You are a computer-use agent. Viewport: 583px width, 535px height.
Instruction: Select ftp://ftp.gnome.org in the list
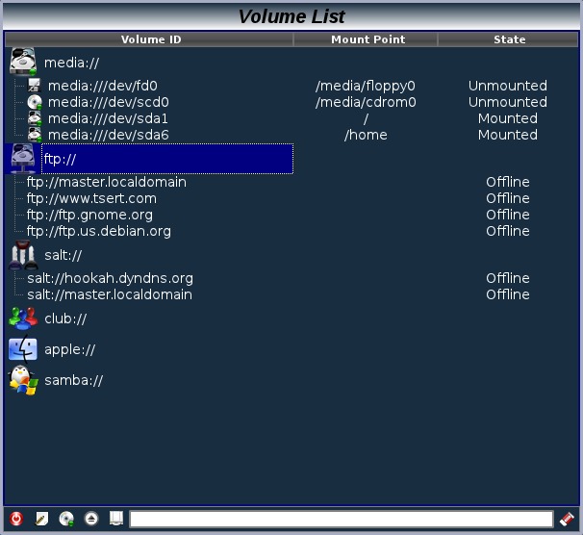click(89, 215)
